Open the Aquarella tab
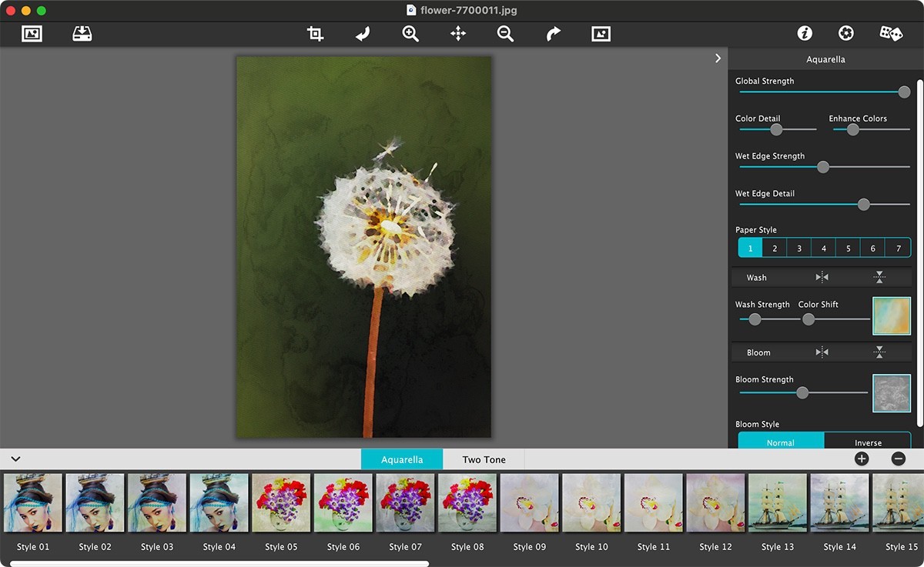The image size is (924, 567). (x=401, y=459)
